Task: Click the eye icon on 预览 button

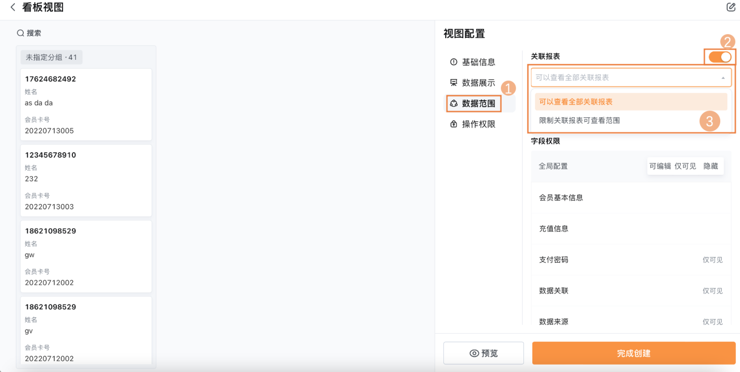Action: [474, 353]
